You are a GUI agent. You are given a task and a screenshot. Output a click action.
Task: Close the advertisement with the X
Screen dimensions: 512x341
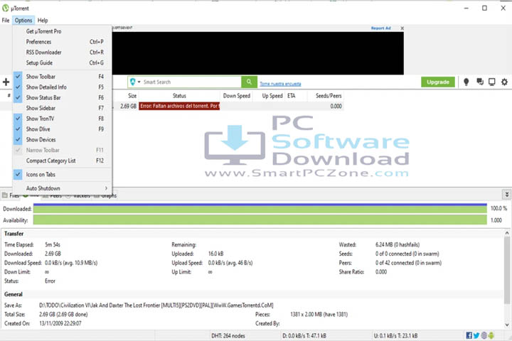(x=402, y=28)
